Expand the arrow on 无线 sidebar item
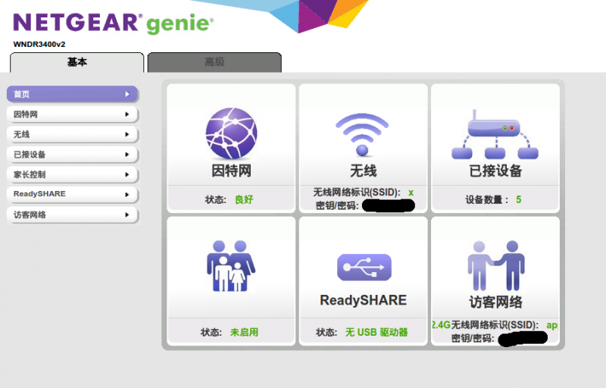The height and width of the screenshot is (388, 606). click(x=127, y=134)
